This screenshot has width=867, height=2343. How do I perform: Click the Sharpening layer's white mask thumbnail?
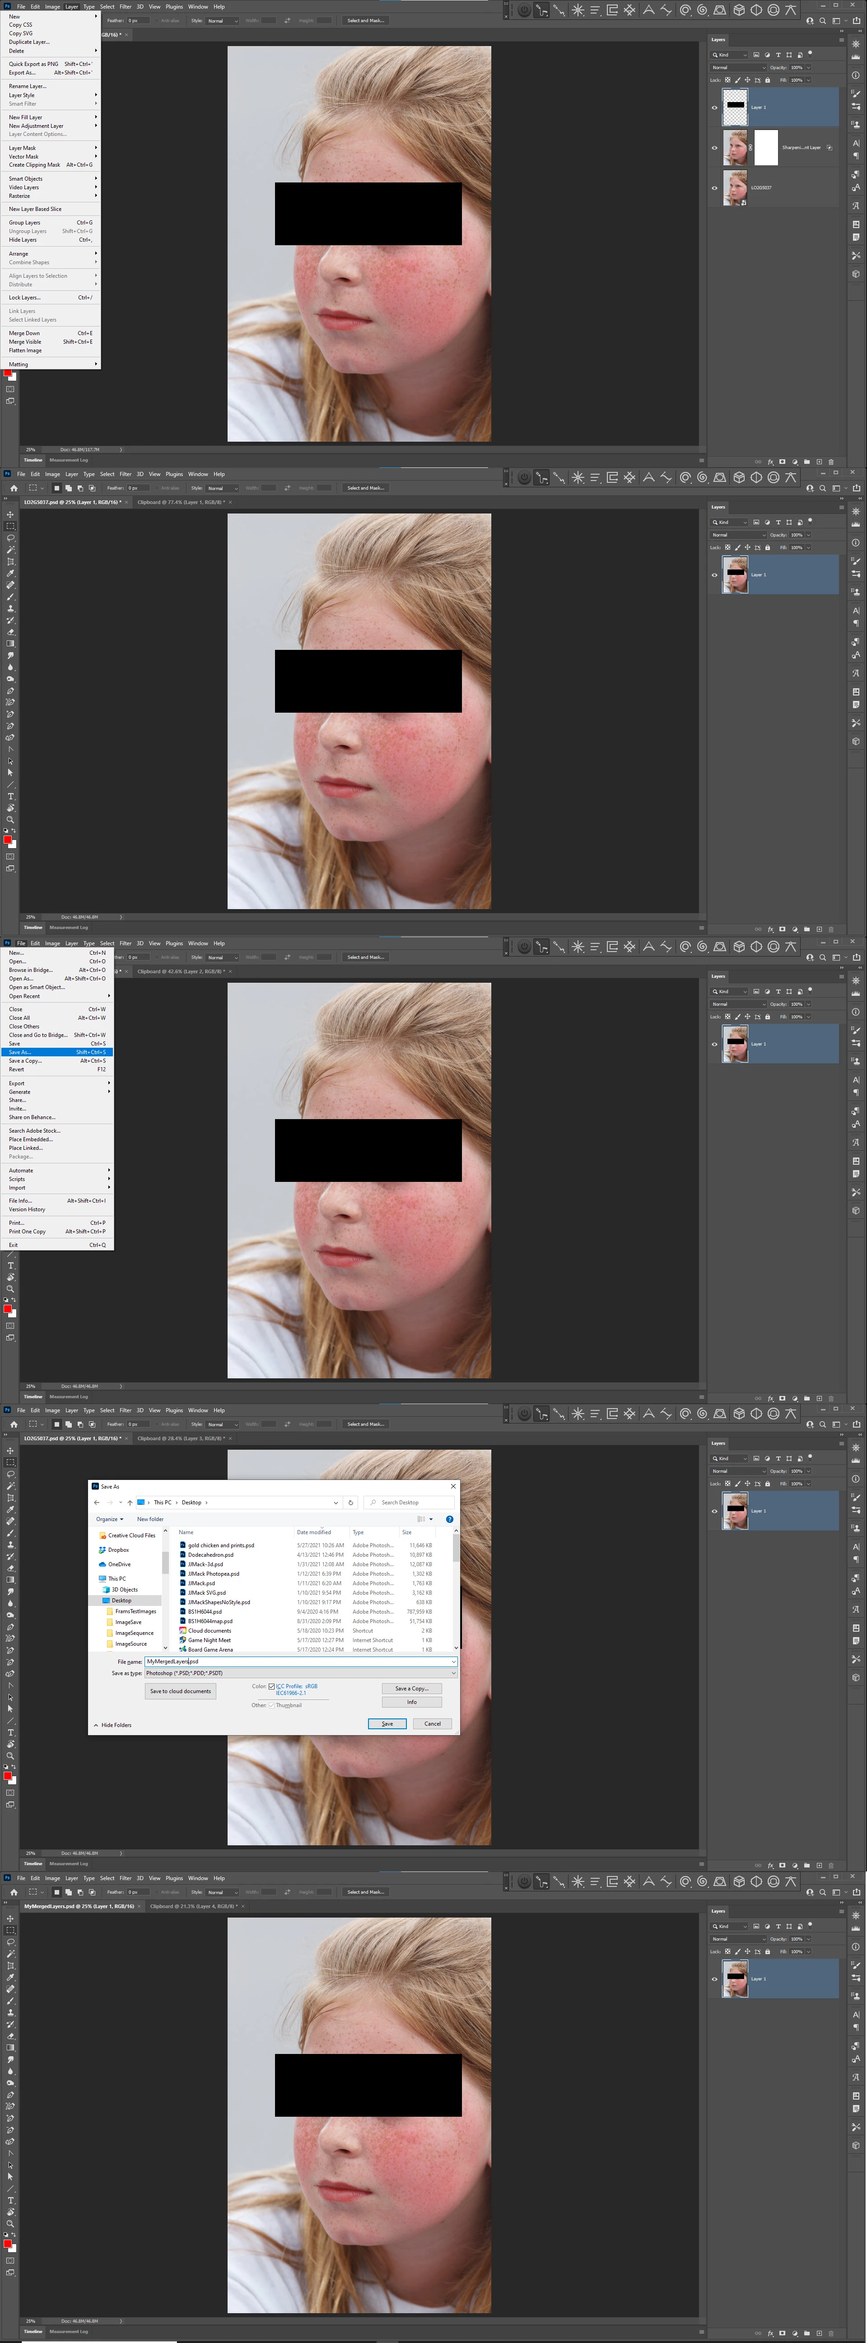pos(767,147)
